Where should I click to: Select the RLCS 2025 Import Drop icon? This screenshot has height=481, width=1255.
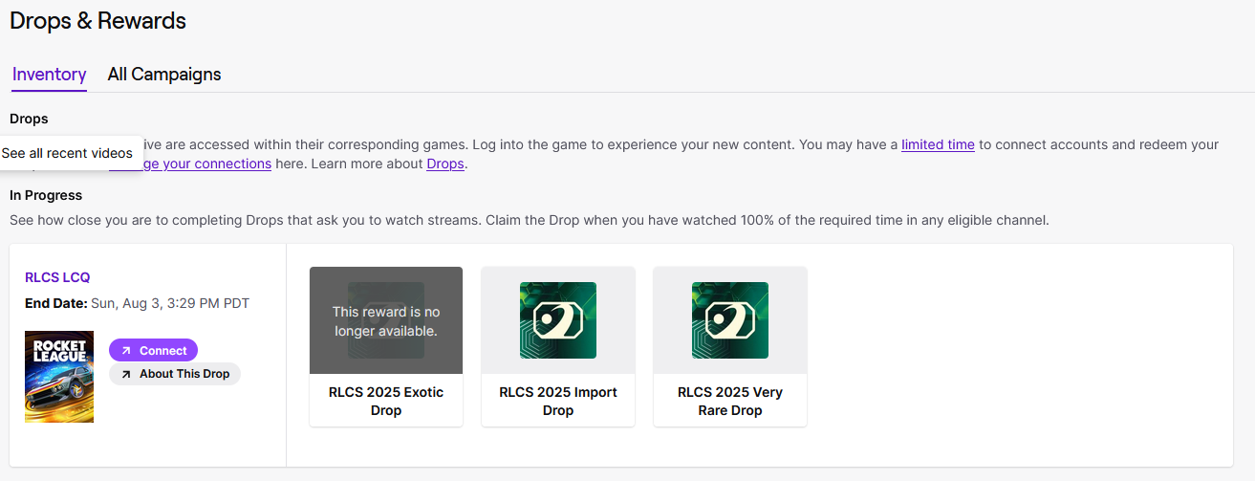[558, 320]
